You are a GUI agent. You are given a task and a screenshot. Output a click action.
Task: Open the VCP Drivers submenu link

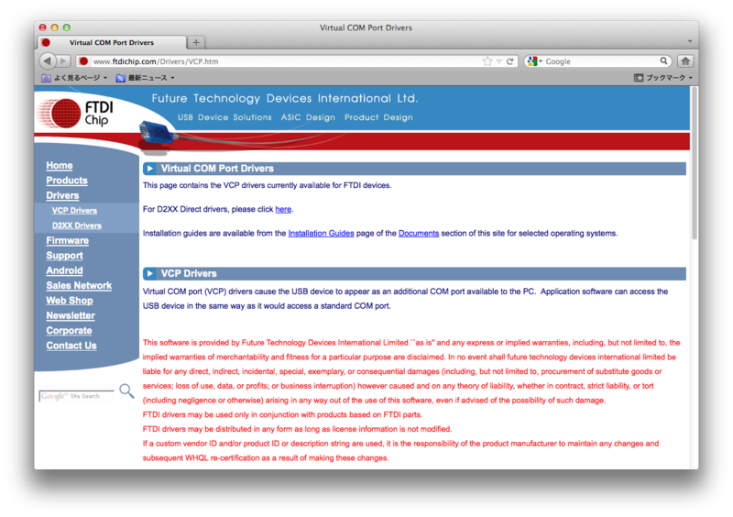coord(74,211)
